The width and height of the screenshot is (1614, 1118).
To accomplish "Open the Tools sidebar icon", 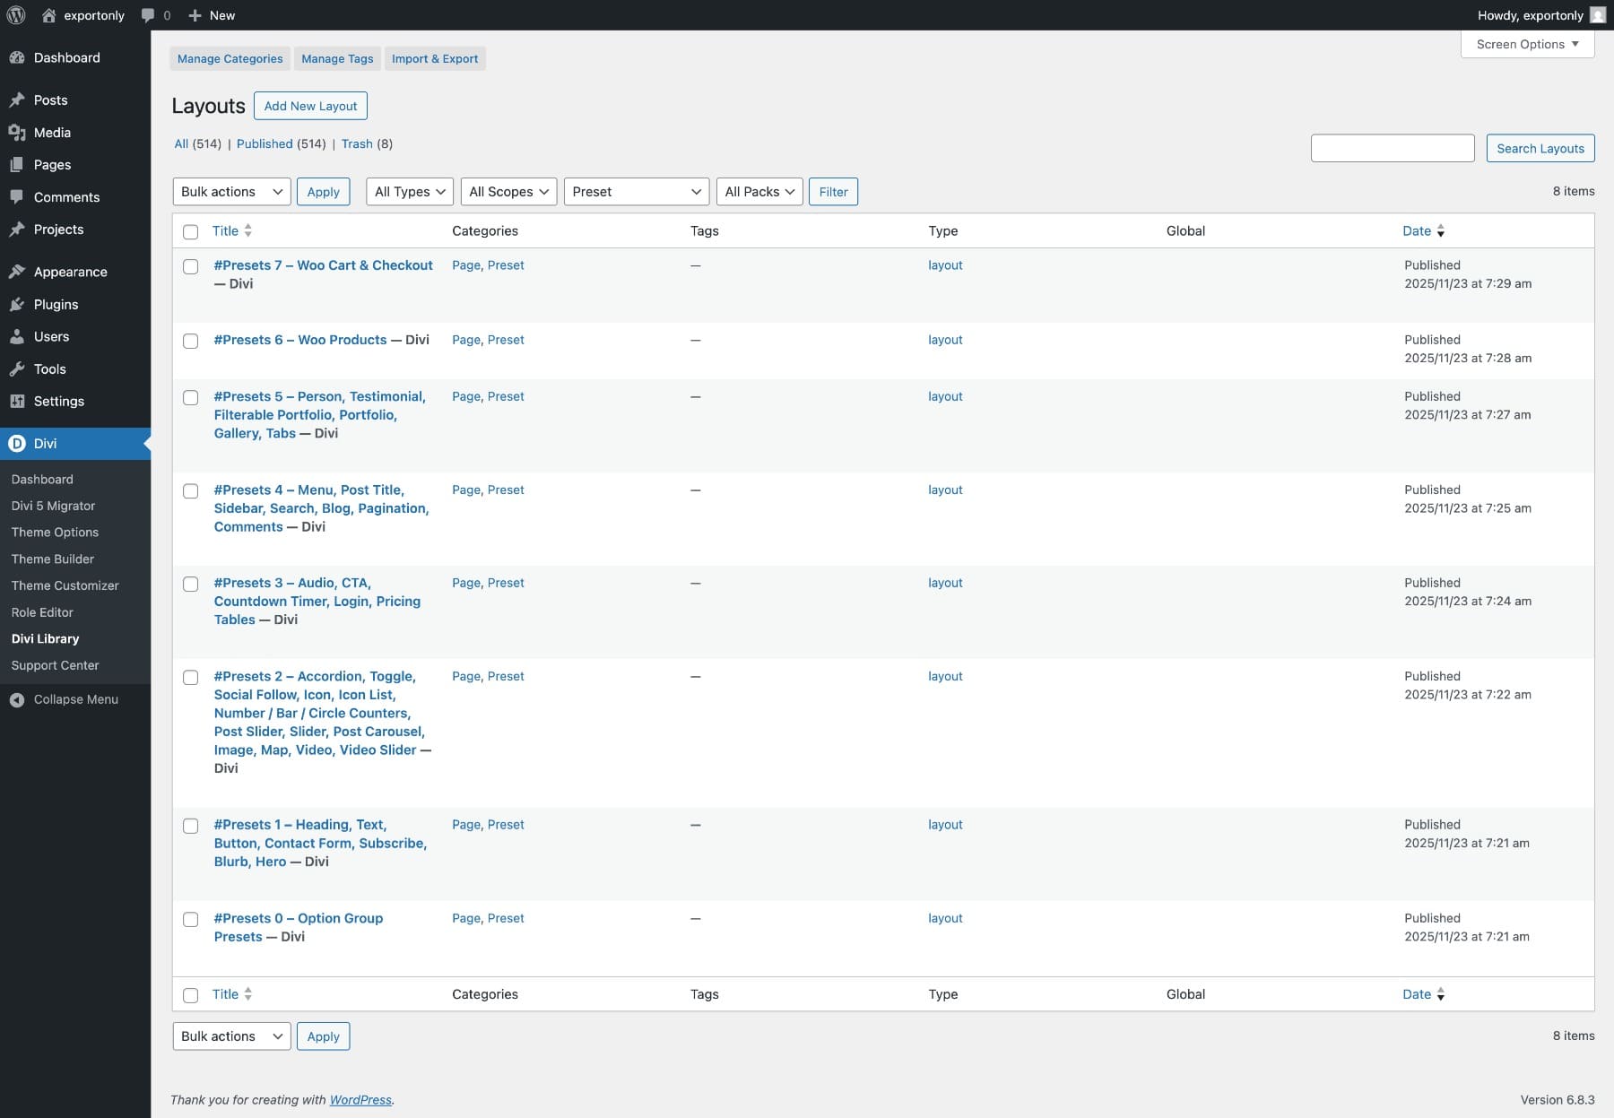I will 19,368.
